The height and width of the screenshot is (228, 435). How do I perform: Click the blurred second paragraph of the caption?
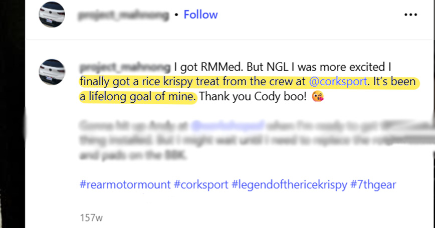[251, 140]
